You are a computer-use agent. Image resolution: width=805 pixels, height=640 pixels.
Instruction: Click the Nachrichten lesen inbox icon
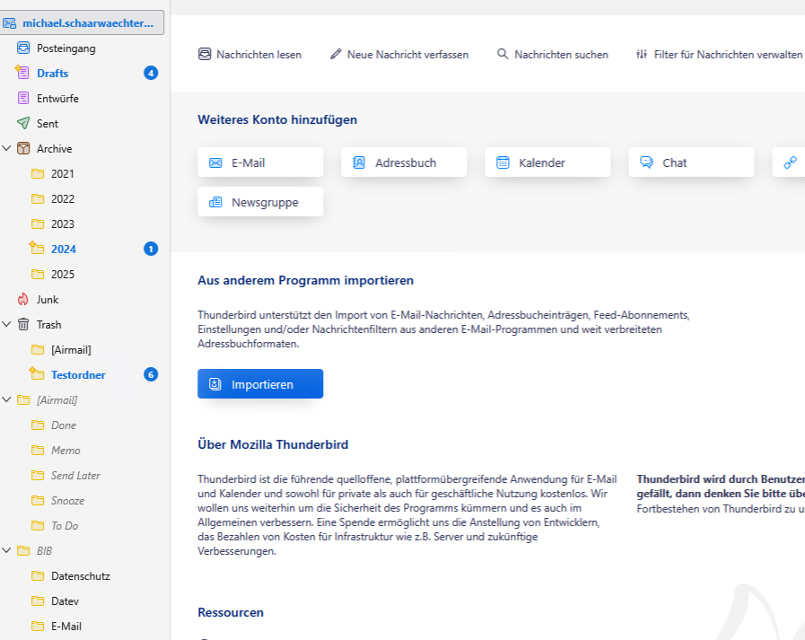(205, 55)
